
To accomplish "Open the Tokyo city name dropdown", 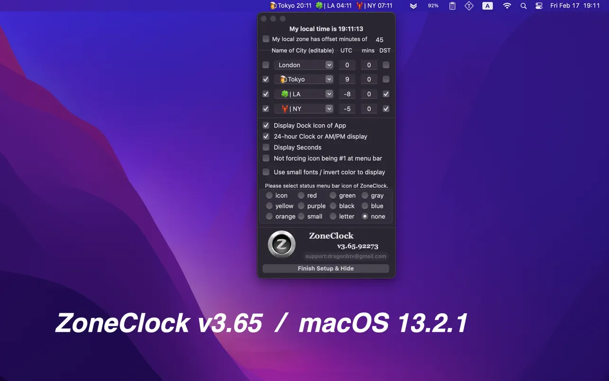I will click(x=329, y=79).
